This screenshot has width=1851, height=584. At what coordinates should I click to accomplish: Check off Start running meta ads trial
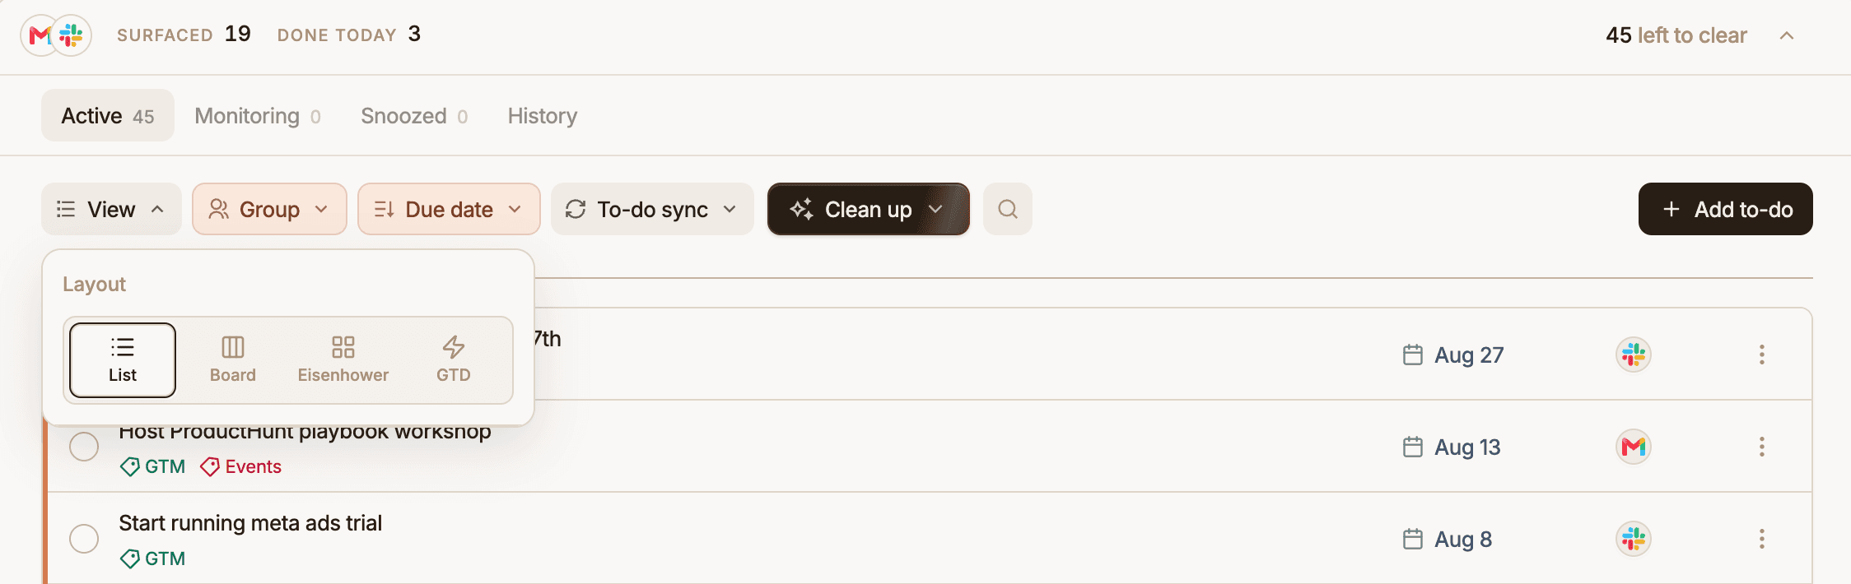point(84,539)
